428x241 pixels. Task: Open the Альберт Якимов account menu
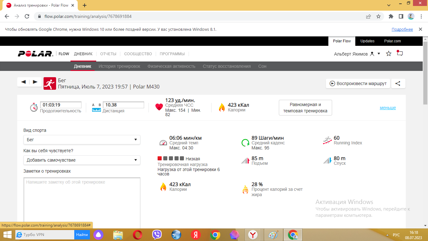(357, 54)
